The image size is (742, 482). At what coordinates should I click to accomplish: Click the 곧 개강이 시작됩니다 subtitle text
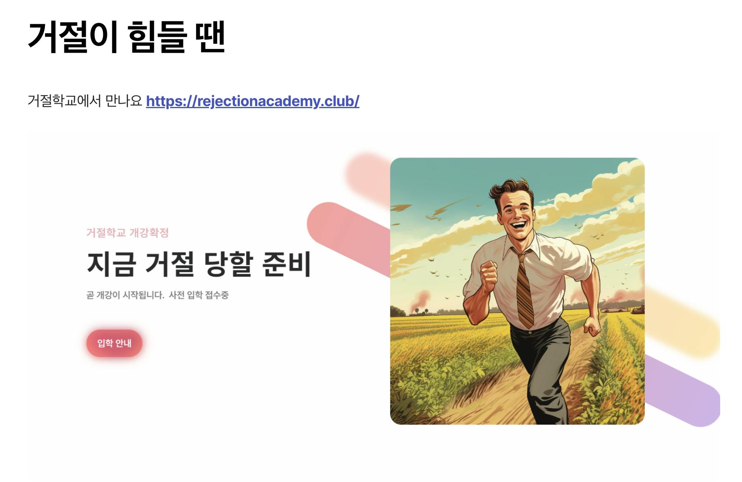coord(125,295)
